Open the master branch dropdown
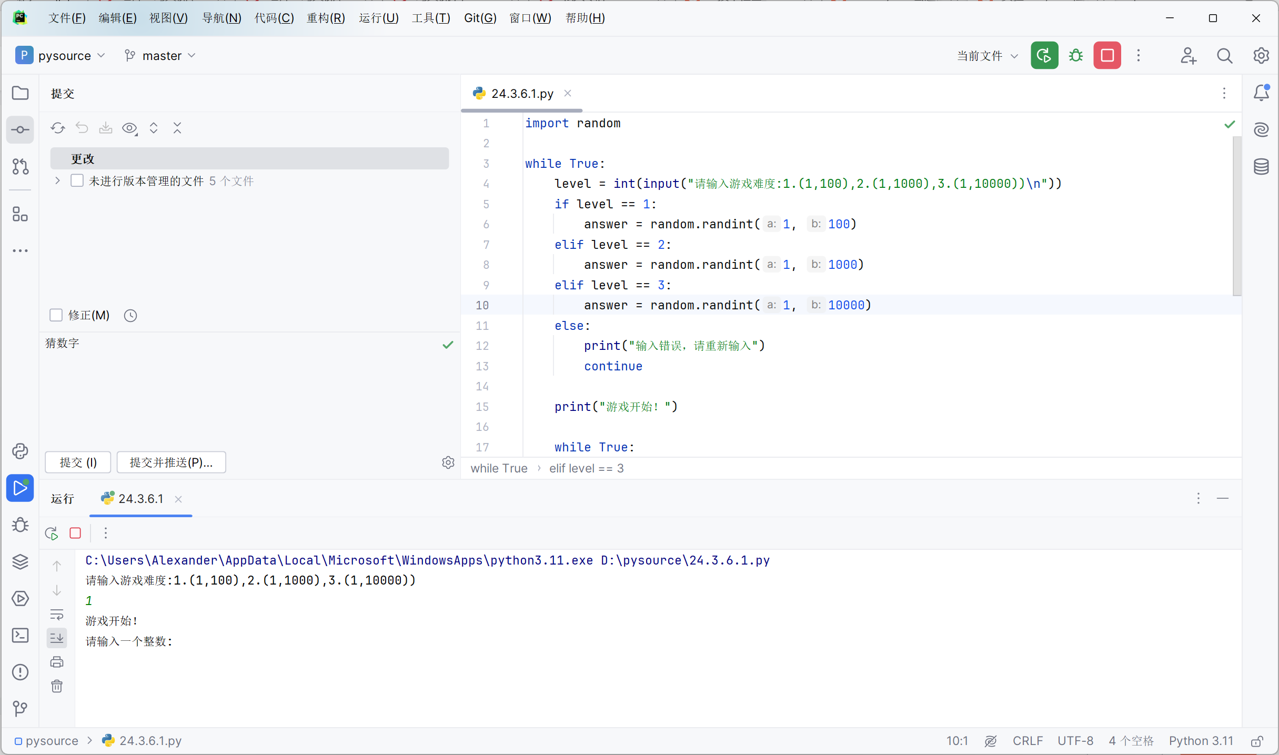Screen dimensions: 1279x755 click(x=160, y=56)
